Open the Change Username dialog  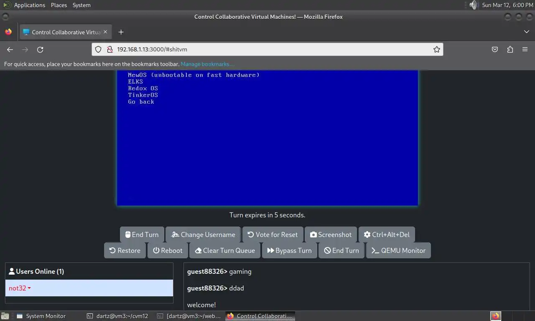point(203,234)
